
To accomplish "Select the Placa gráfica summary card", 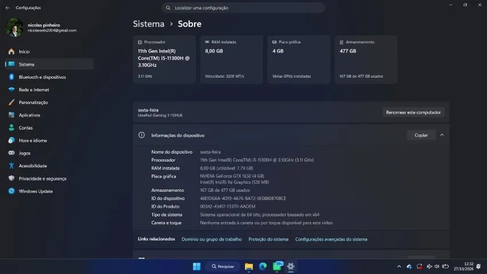I will (299, 59).
